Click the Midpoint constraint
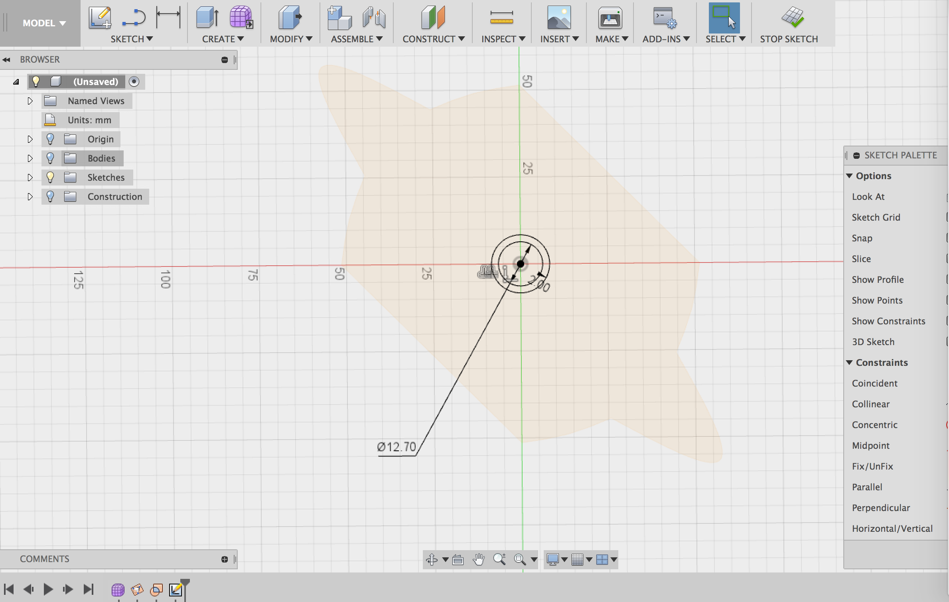949x602 pixels. pyautogui.click(x=870, y=446)
